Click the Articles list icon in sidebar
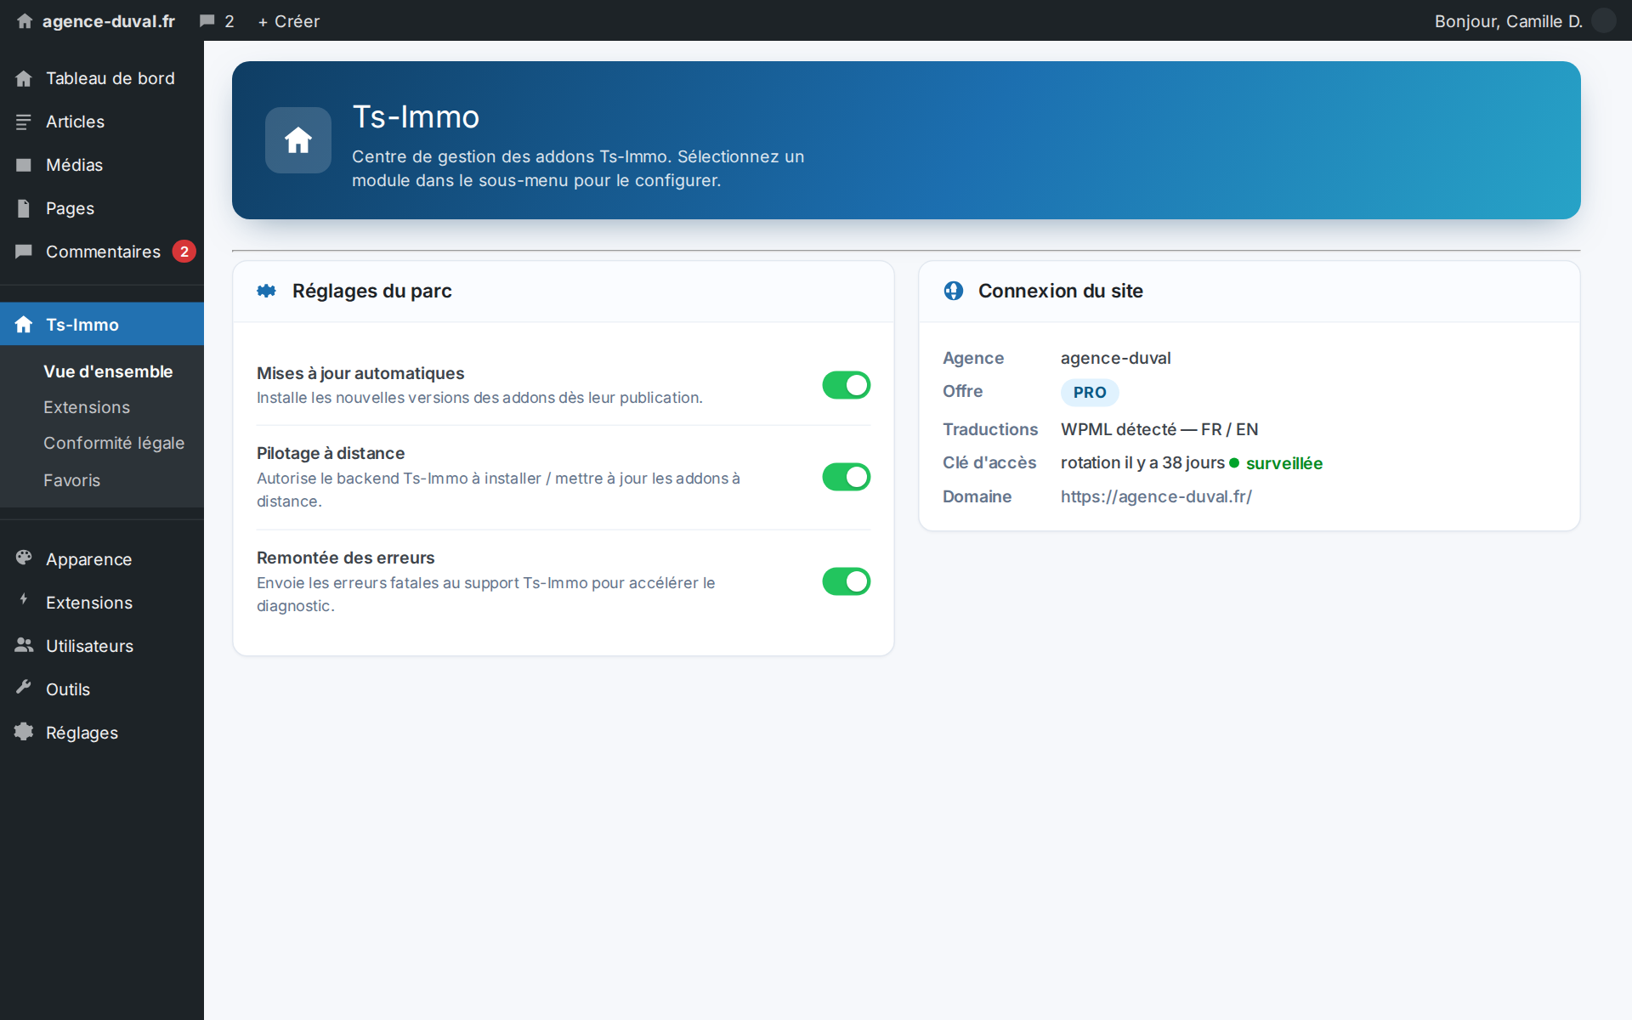This screenshot has height=1020, width=1632. [24, 122]
